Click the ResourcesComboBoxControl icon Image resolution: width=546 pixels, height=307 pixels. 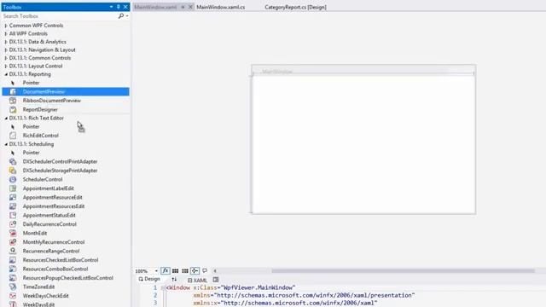click(x=13, y=269)
